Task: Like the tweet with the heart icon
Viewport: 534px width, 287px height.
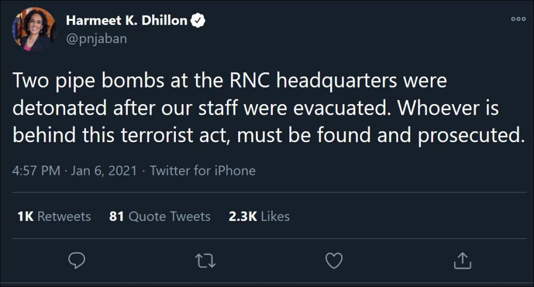Action: coord(333,260)
